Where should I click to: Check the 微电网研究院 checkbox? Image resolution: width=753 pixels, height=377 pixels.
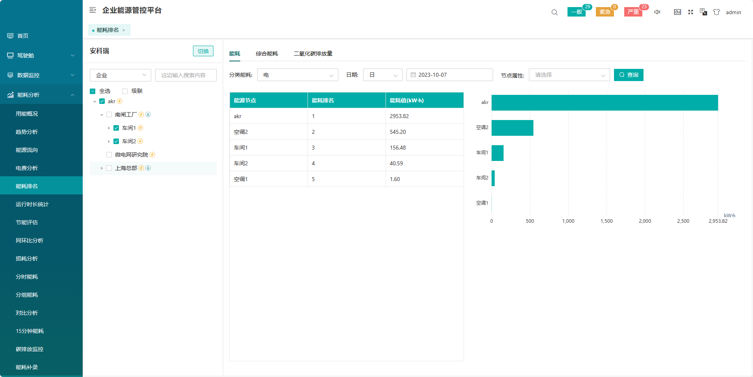109,155
